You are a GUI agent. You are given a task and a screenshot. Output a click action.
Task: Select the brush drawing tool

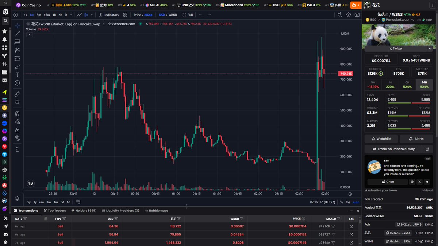click(x=17, y=67)
